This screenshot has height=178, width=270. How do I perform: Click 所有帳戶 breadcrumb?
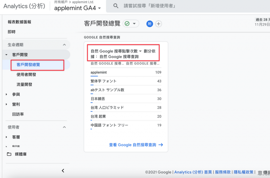61,2
